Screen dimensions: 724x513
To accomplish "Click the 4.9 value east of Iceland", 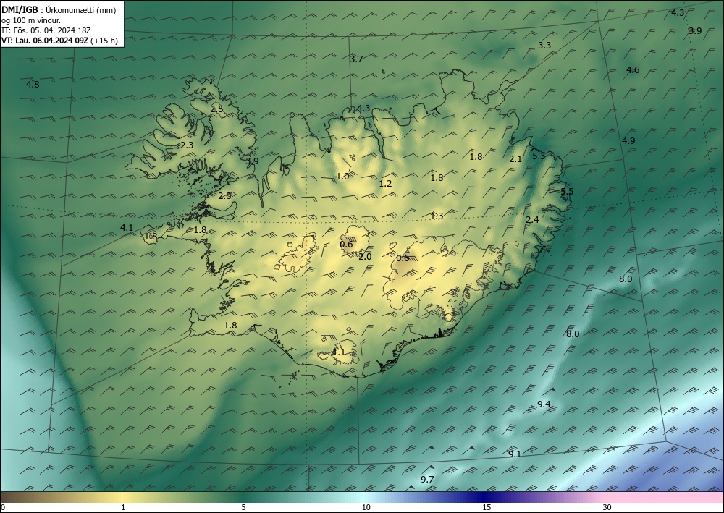I will 628,141.
